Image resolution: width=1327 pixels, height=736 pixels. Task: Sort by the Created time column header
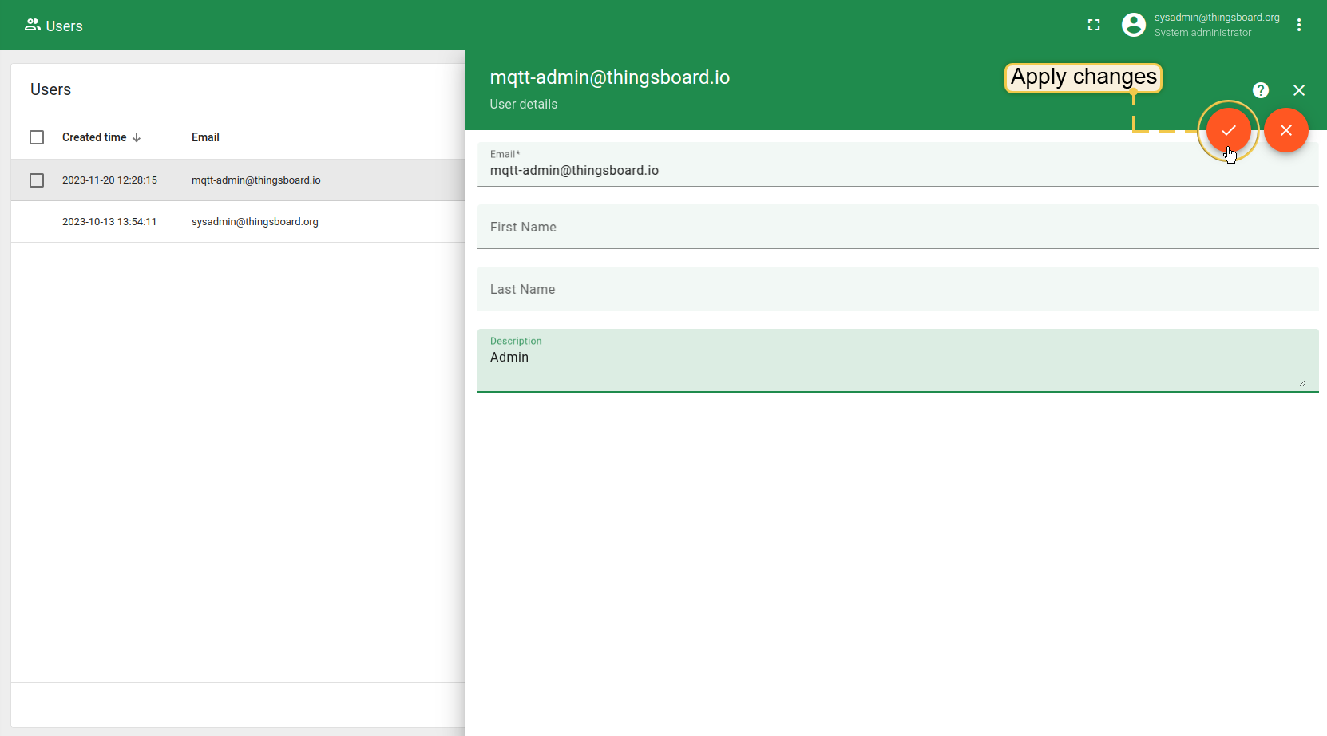tap(94, 137)
